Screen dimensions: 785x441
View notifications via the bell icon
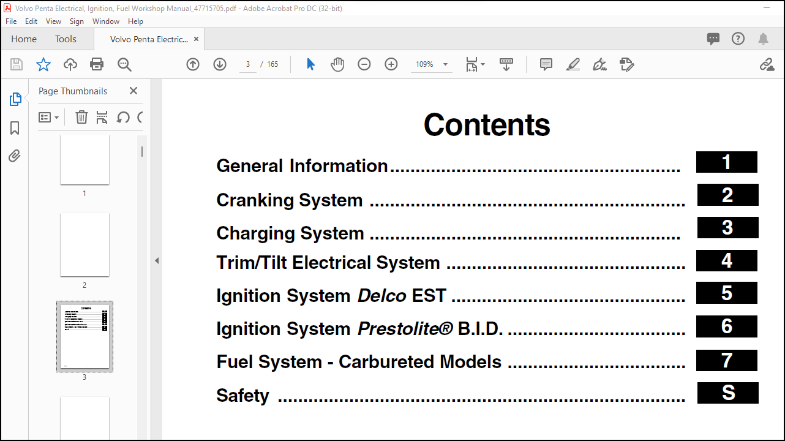pos(763,39)
